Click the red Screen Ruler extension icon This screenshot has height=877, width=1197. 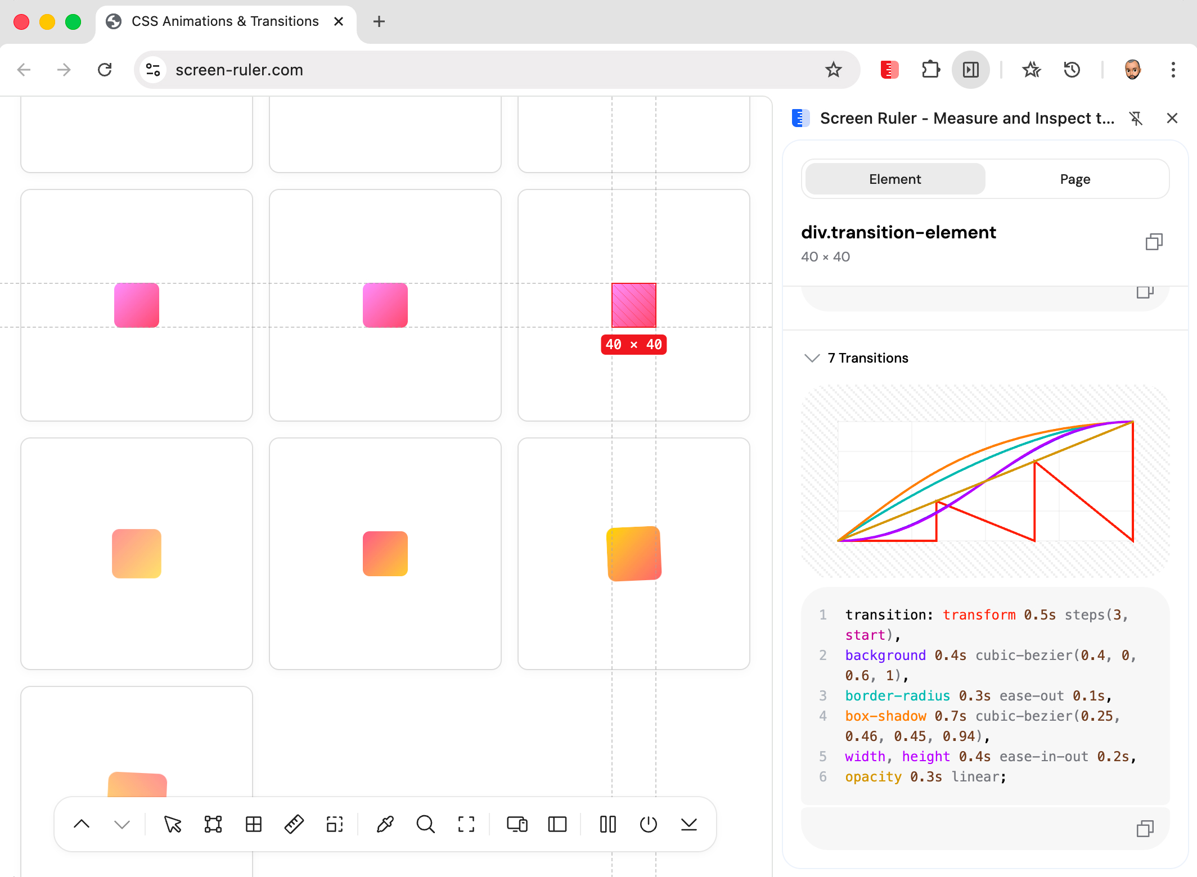click(x=889, y=70)
